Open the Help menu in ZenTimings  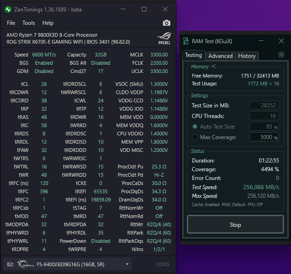(x=48, y=23)
